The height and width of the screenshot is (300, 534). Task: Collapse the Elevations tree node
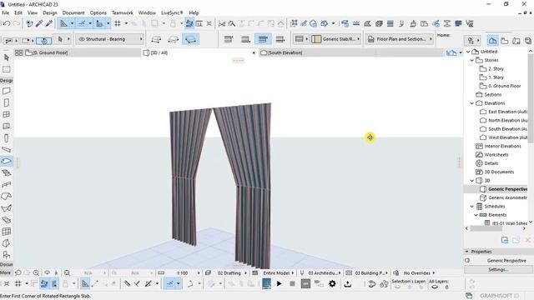pyautogui.click(x=472, y=103)
